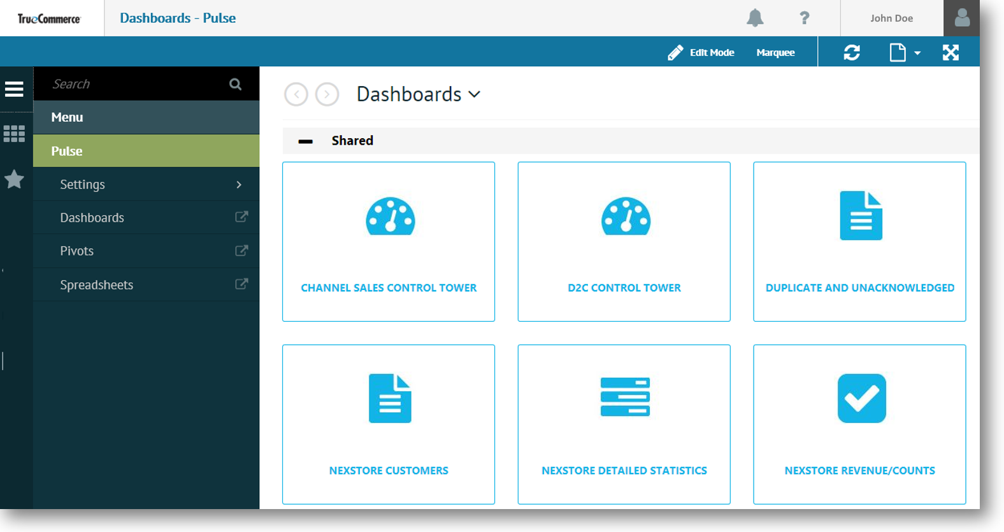Click the notifications bell icon

[755, 18]
